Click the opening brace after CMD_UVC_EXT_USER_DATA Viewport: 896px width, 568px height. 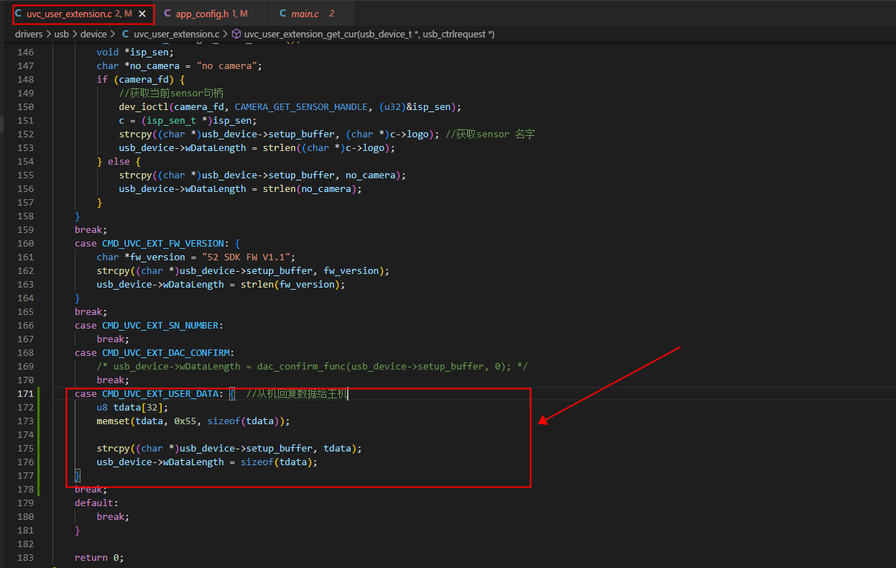coord(232,393)
